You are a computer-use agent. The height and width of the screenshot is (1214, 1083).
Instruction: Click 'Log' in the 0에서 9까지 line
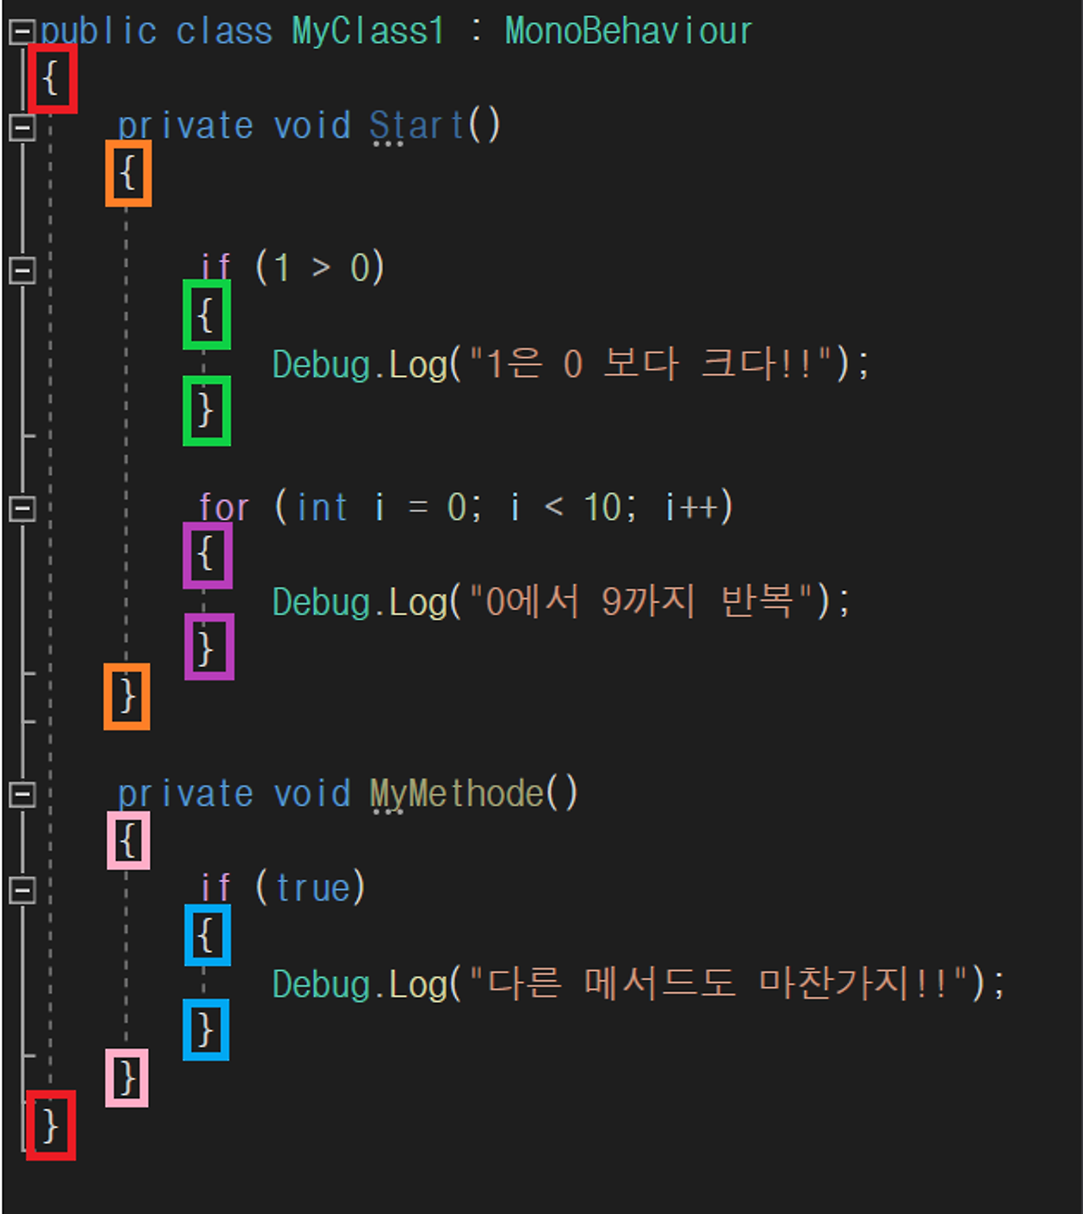pyautogui.click(x=418, y=603)
